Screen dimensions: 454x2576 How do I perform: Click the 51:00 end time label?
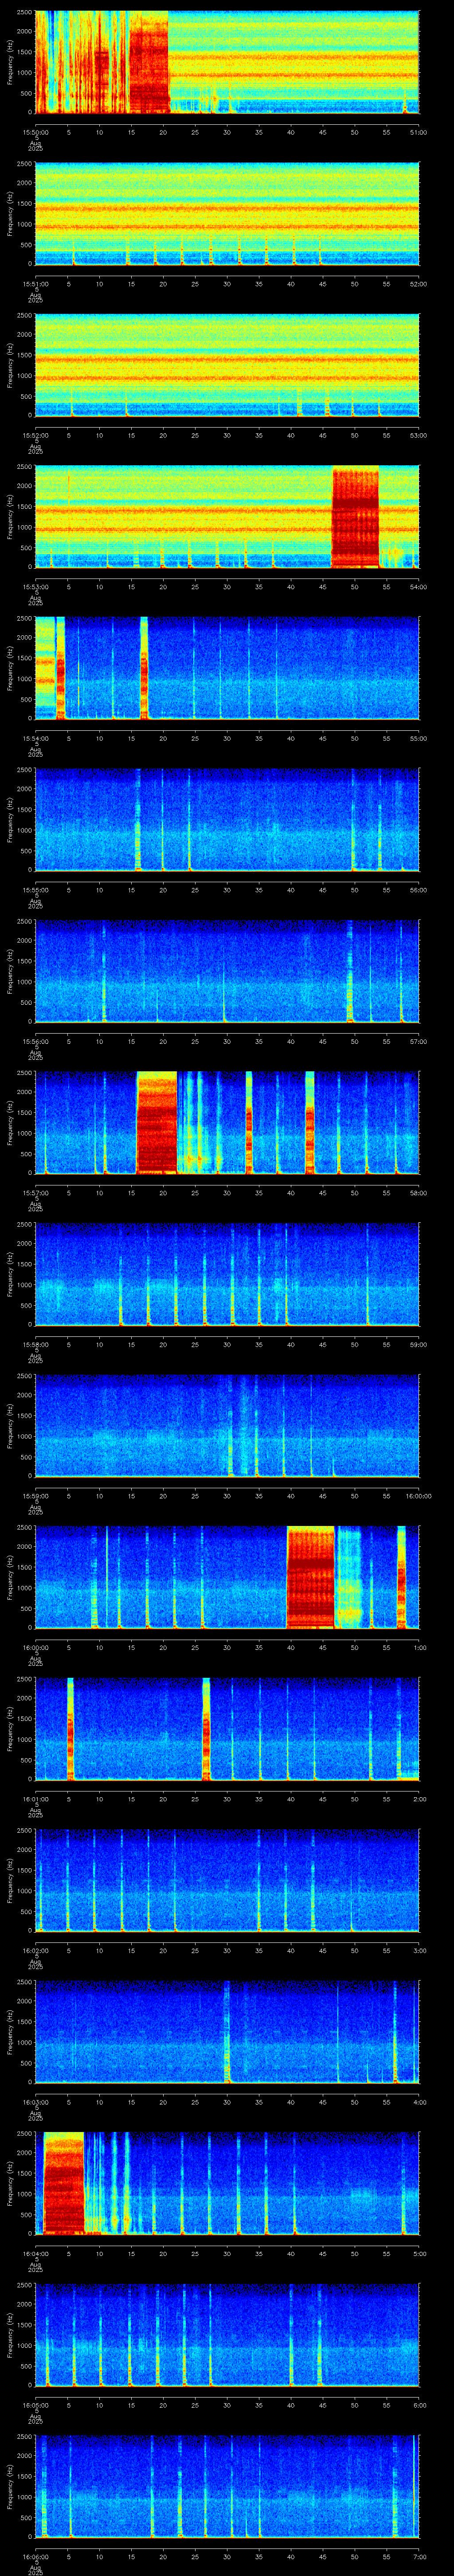click(x=418, y=132)
